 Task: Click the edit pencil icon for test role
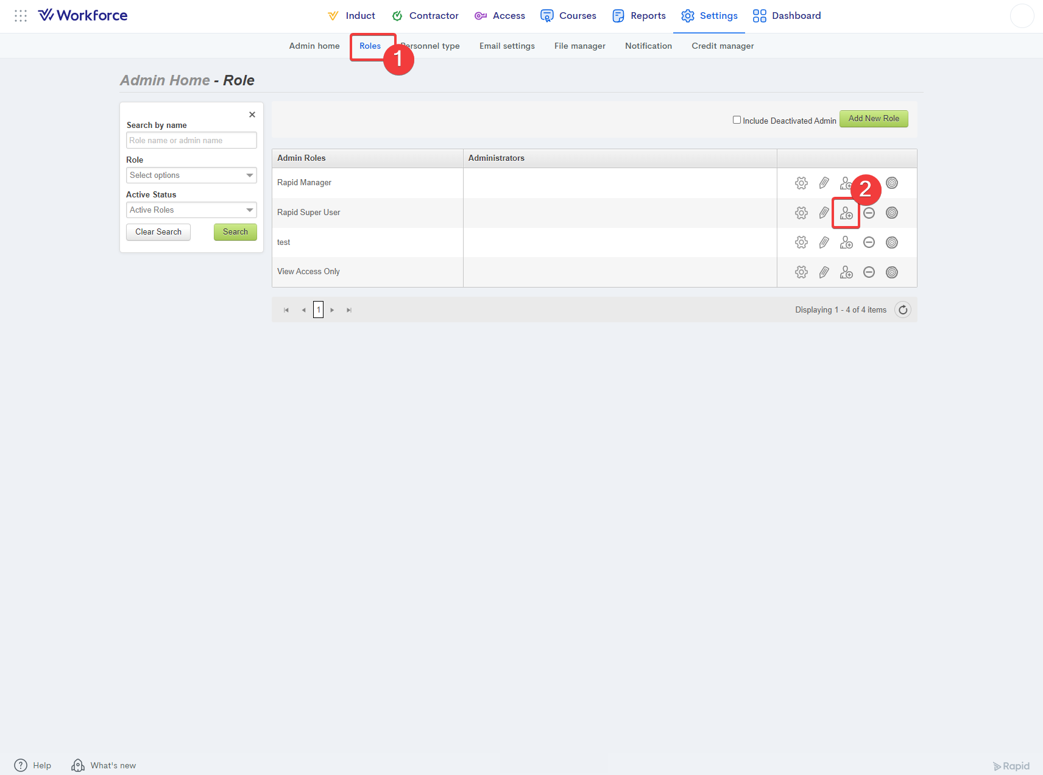coord(824,242)
